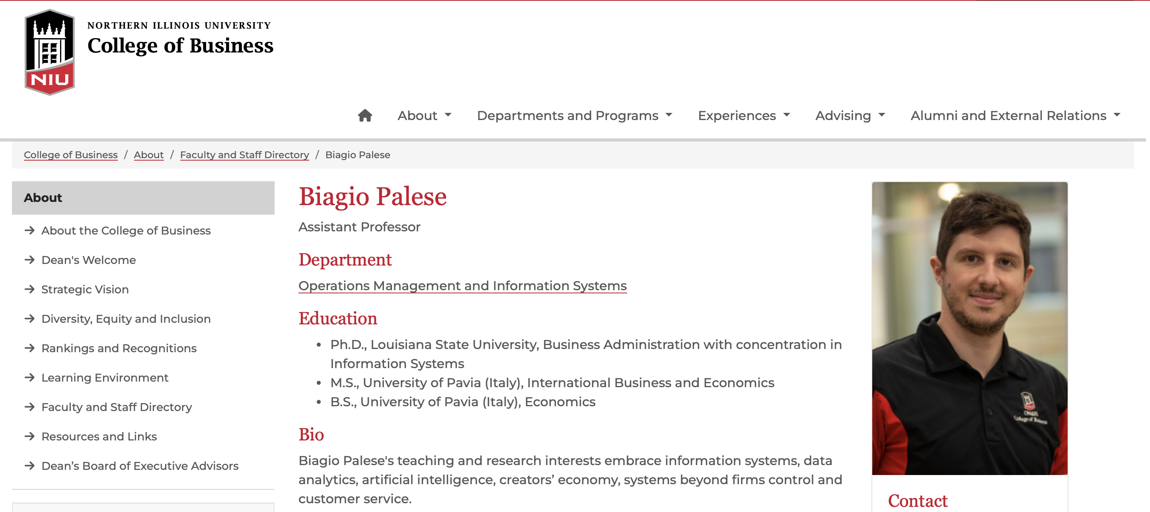Click arrow icon beside Rankings and Recognitions

[x=29, y=348]
